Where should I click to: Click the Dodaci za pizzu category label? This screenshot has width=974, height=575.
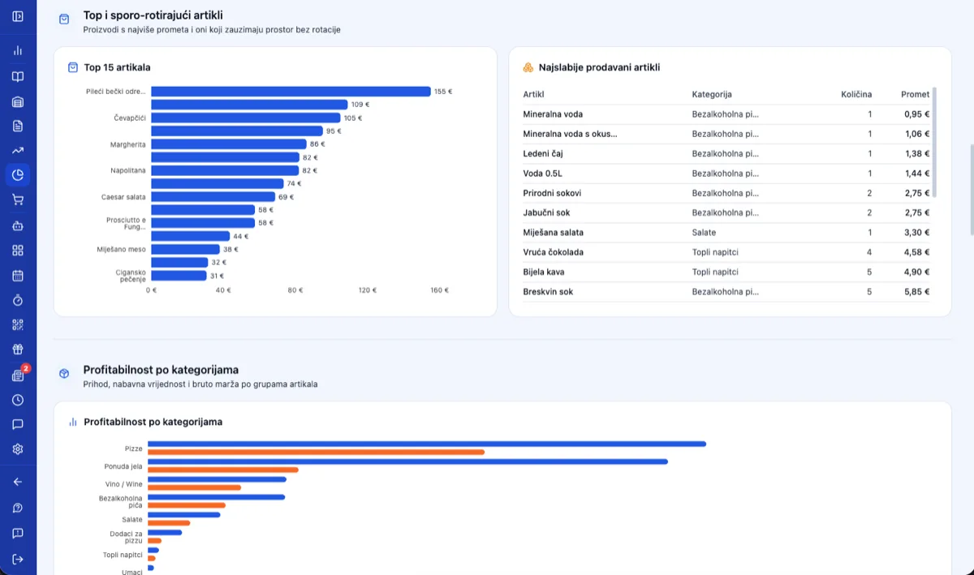point(126,536)
